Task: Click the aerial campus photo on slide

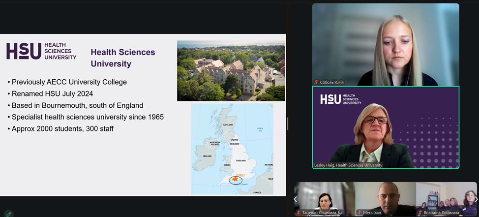Action: pos(231,71)
